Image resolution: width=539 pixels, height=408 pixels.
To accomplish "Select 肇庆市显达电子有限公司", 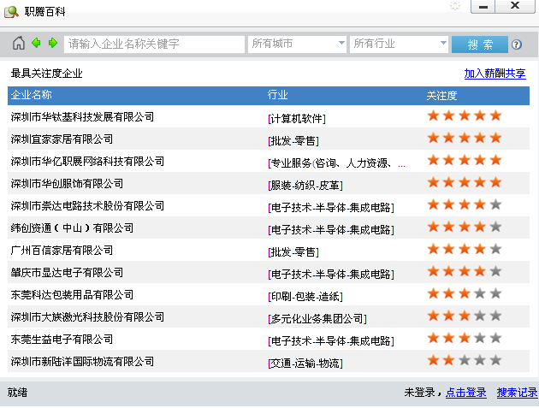I will [x=67, y=273].
